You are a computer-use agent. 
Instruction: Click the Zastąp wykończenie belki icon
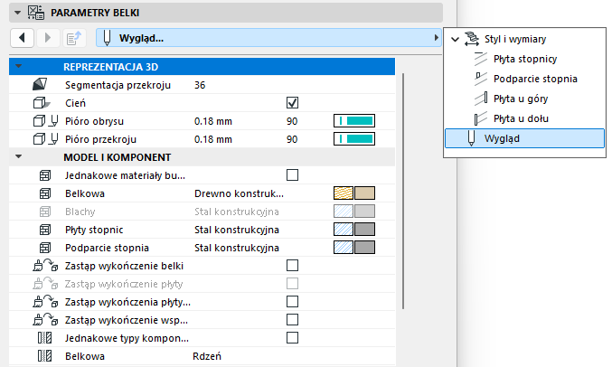click(x=46, y=266)
